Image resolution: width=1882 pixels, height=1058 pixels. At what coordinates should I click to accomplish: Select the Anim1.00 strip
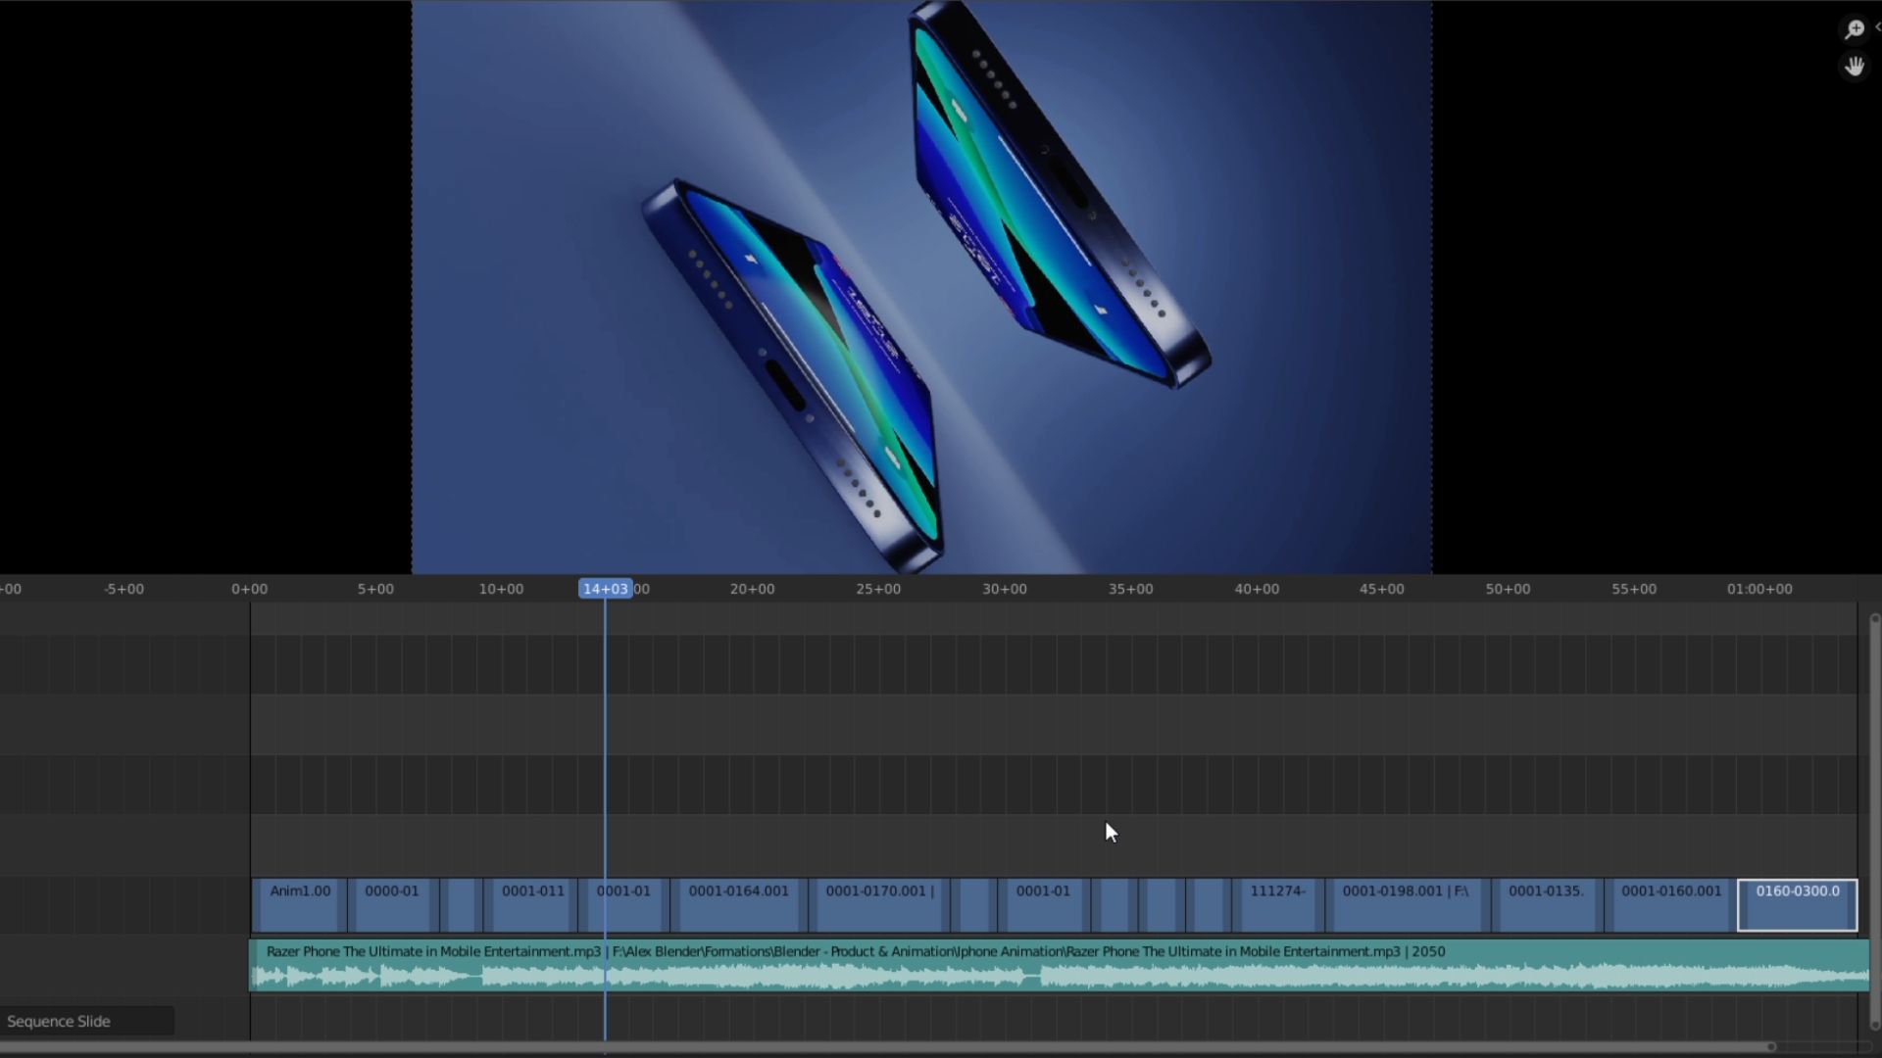pyautogui.click(x=300, y=906)
